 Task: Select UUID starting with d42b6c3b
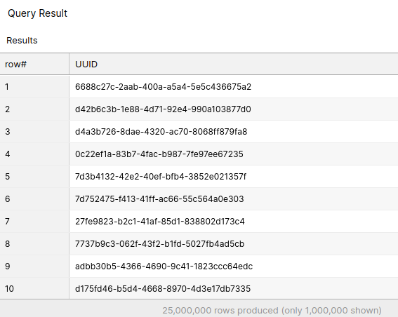163,109
